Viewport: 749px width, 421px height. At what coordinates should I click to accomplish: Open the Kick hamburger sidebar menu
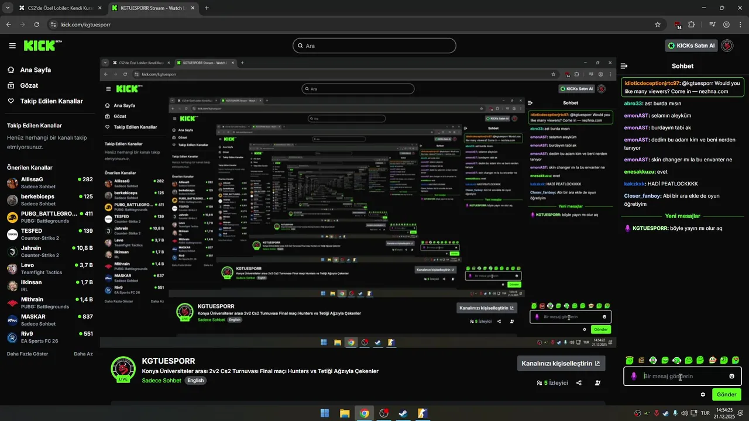[12, 46]
